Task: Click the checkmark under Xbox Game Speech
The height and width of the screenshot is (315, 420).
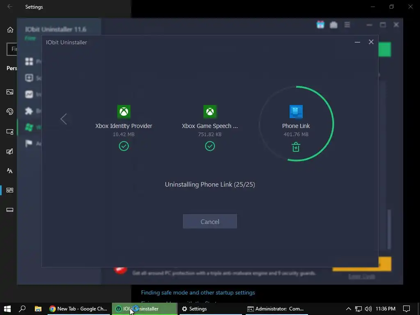Action: tap(210, 146)
